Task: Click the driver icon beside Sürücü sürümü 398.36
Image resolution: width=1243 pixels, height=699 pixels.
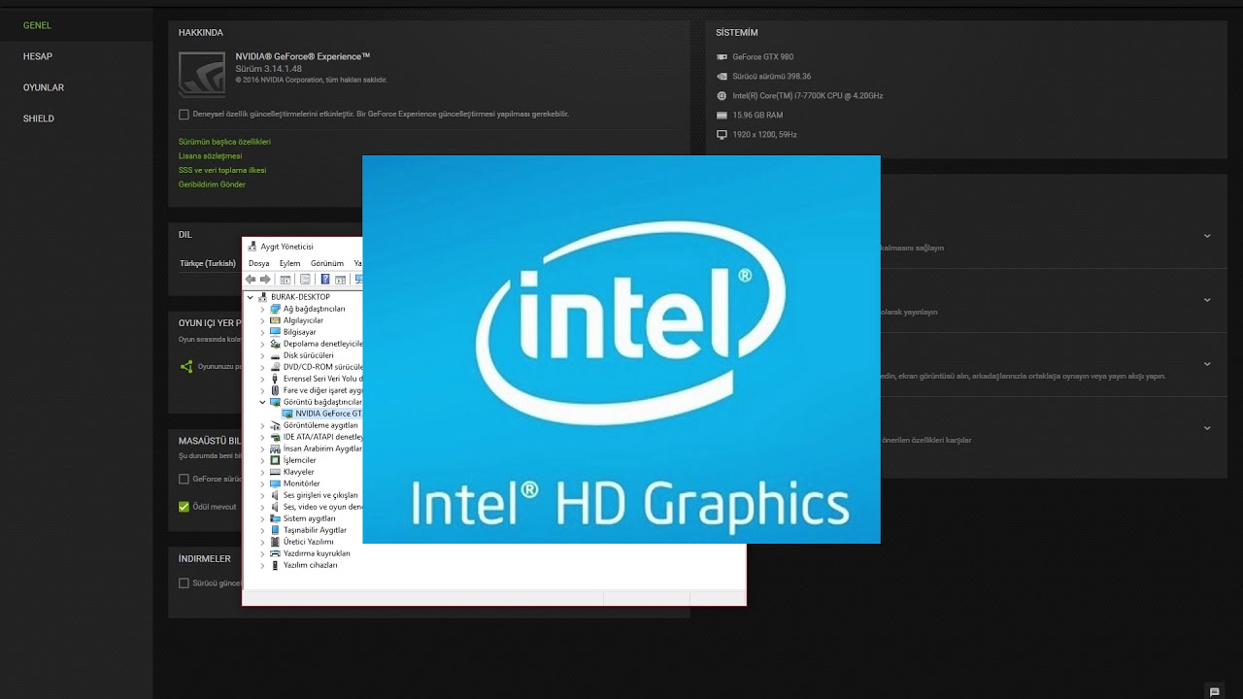Action: (722, 77)
